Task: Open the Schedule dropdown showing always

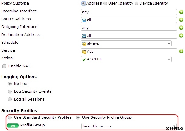Action: (x=126, y=43)
